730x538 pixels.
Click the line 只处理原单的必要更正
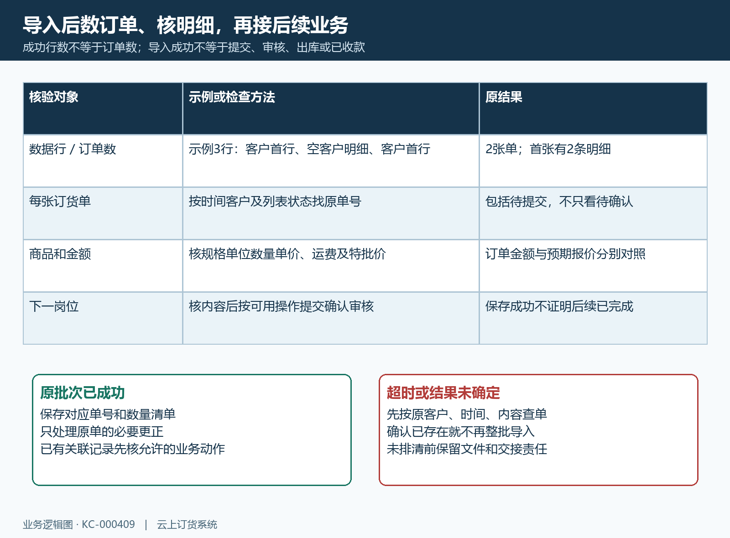point(102,432)
